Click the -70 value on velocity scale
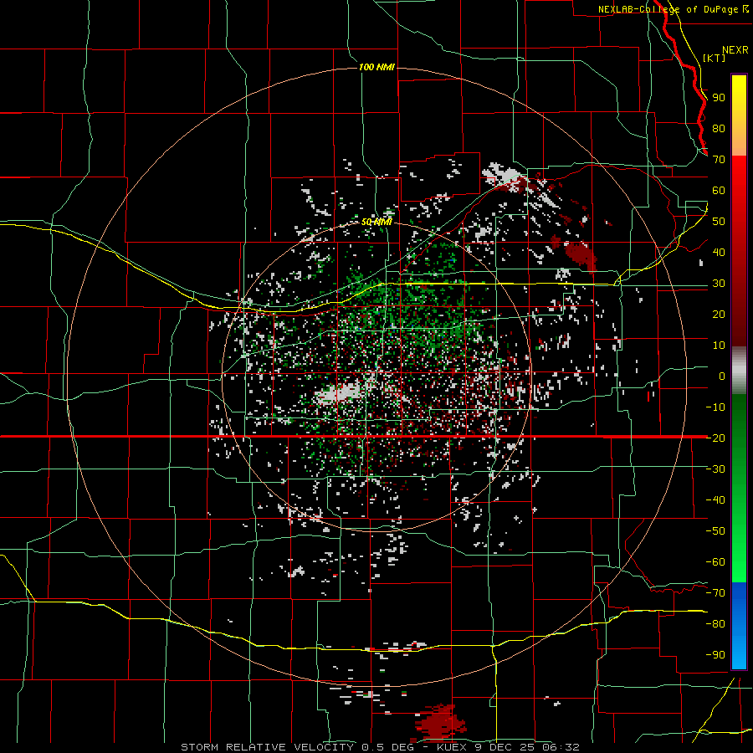Viewport: 753px width, 753px height. tap(715, 592)
